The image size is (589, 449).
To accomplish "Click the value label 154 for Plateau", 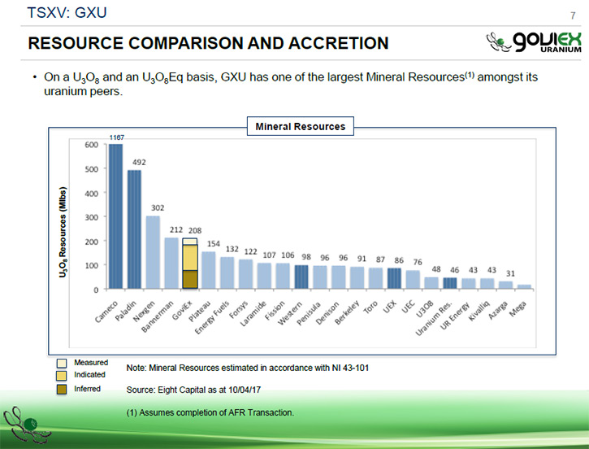I will pyautogui.click(x=214, y=244).
